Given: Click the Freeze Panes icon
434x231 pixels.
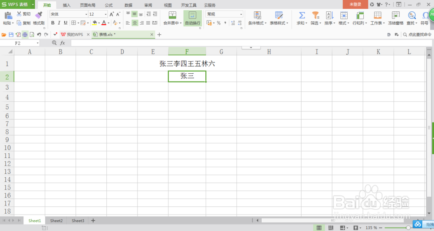Looking at the screenshot, I should click(x=395, y=15).
